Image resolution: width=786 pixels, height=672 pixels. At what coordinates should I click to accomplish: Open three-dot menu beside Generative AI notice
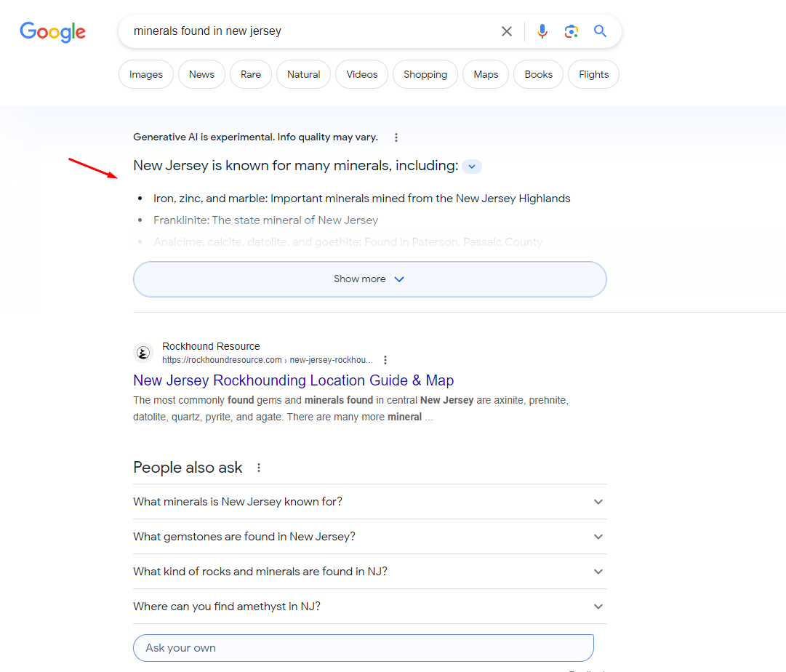(396, 137)
